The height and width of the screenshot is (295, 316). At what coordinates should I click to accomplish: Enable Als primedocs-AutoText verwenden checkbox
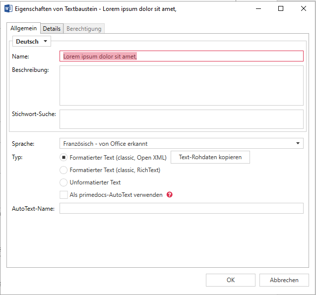(x=63, y=195)
